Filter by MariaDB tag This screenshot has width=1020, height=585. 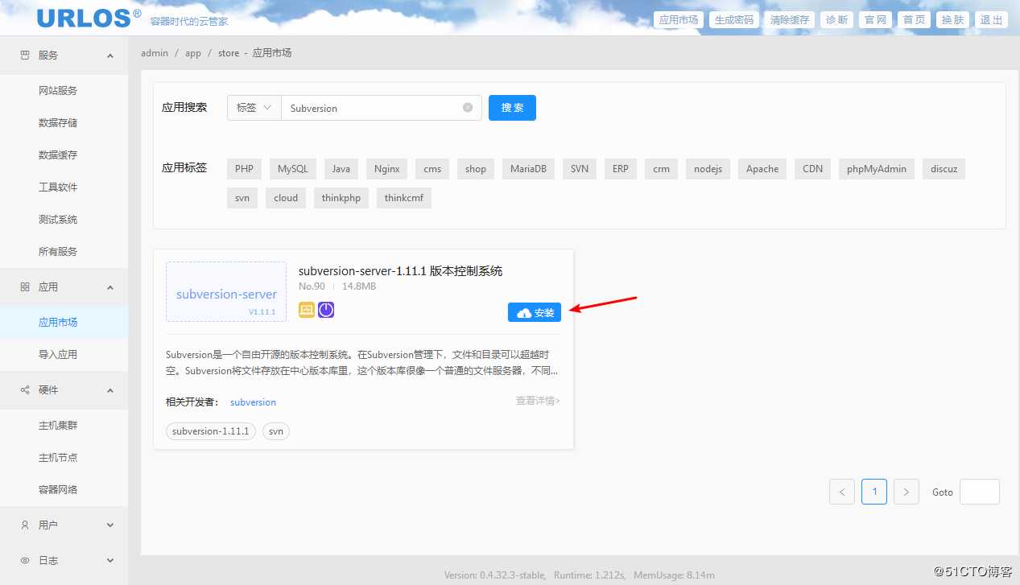[x=528, y=169]
